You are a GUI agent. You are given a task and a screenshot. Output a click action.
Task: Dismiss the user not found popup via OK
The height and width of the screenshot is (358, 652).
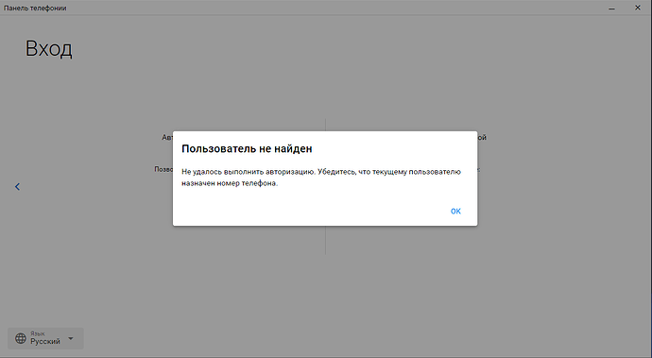tap(455, 212)
